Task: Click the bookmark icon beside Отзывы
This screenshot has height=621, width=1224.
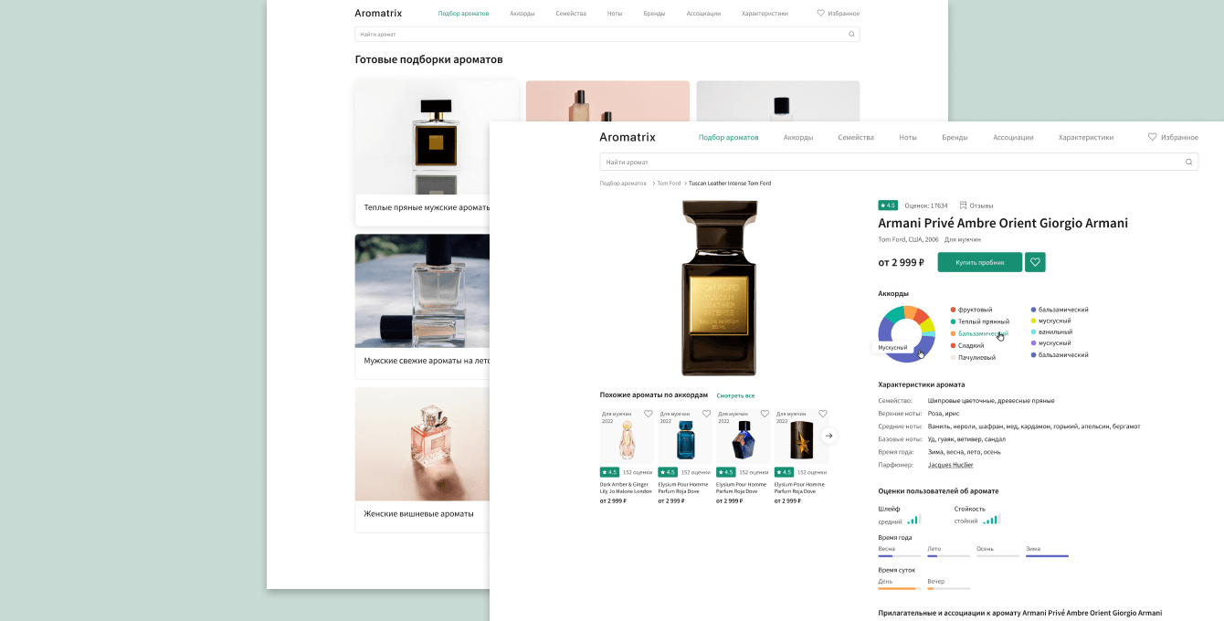Action: pos(963,205)
